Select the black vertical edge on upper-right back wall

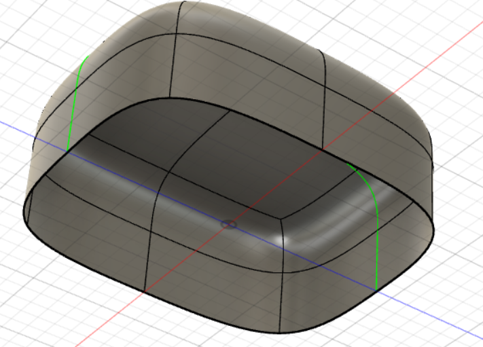point(324,102)
